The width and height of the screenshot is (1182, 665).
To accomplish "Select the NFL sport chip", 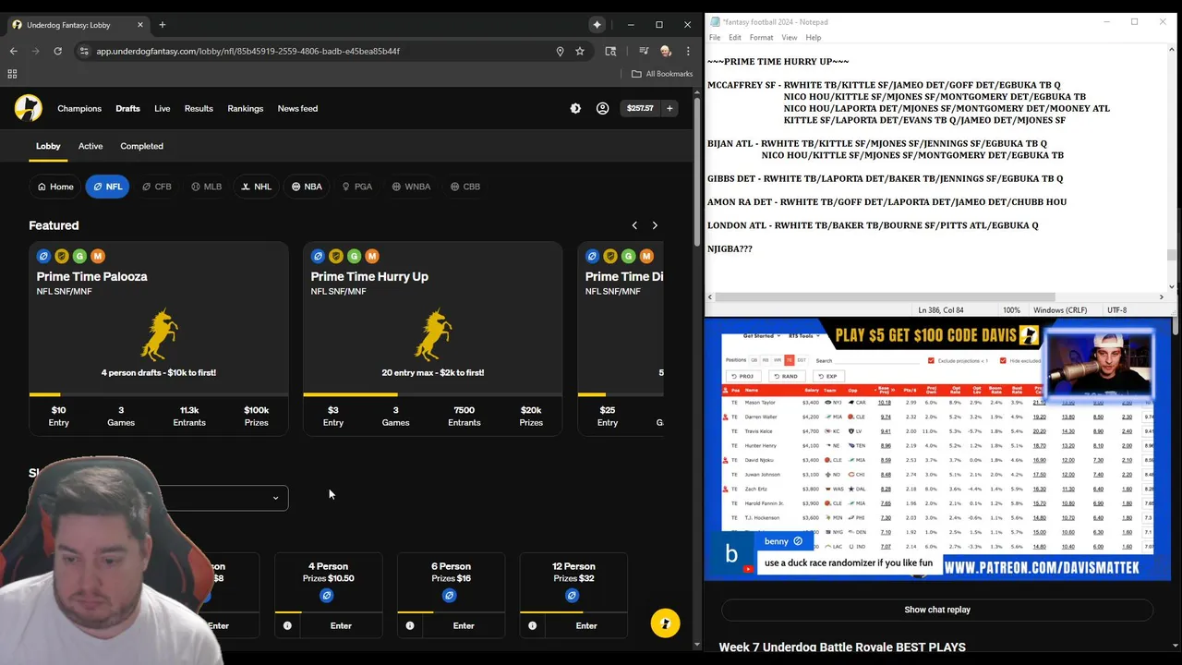I will pyautogui.click(x=107, y=187).
